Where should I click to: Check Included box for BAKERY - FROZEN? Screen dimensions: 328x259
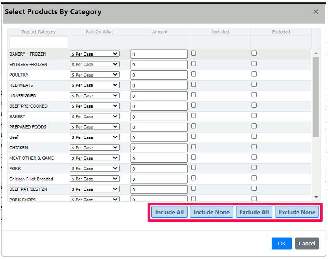click(194, 53)
